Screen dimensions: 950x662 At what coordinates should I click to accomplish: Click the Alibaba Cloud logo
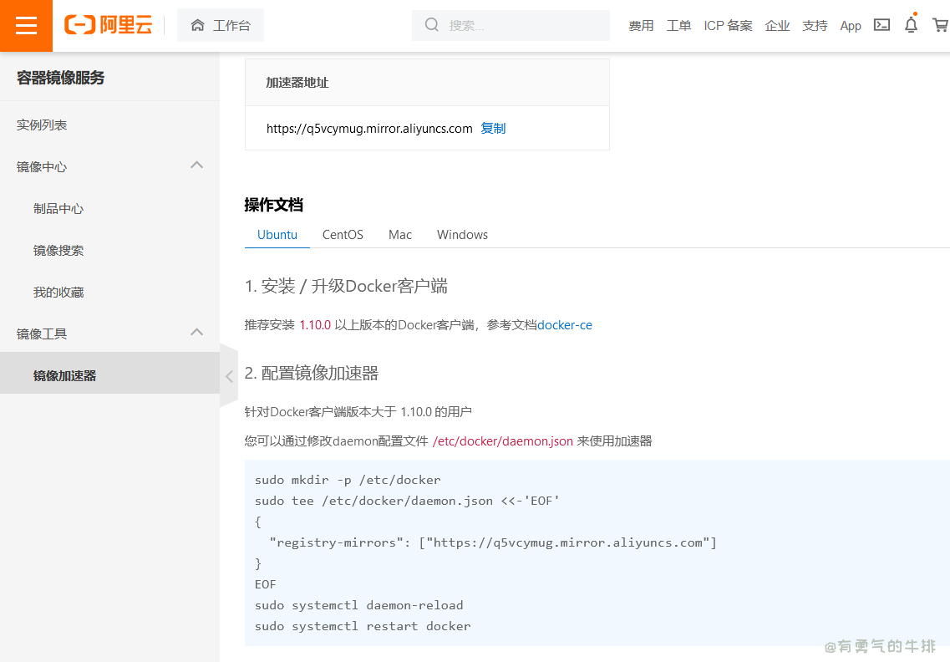109,25
